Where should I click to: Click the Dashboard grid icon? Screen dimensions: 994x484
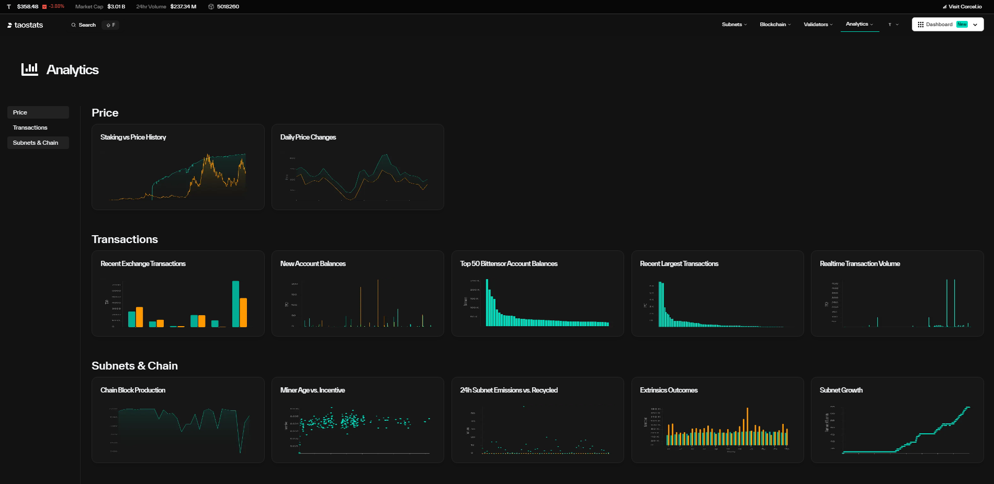pos(920,25)
